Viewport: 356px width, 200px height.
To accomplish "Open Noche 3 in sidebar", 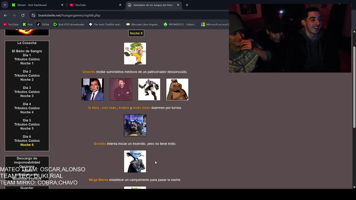I will click(27, 96).
